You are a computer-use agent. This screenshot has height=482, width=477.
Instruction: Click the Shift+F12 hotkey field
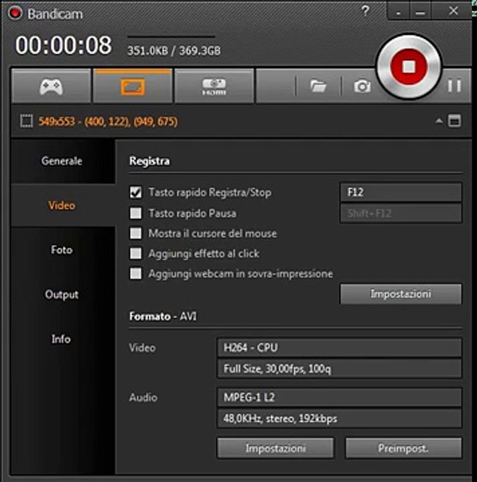pos(401,213)
